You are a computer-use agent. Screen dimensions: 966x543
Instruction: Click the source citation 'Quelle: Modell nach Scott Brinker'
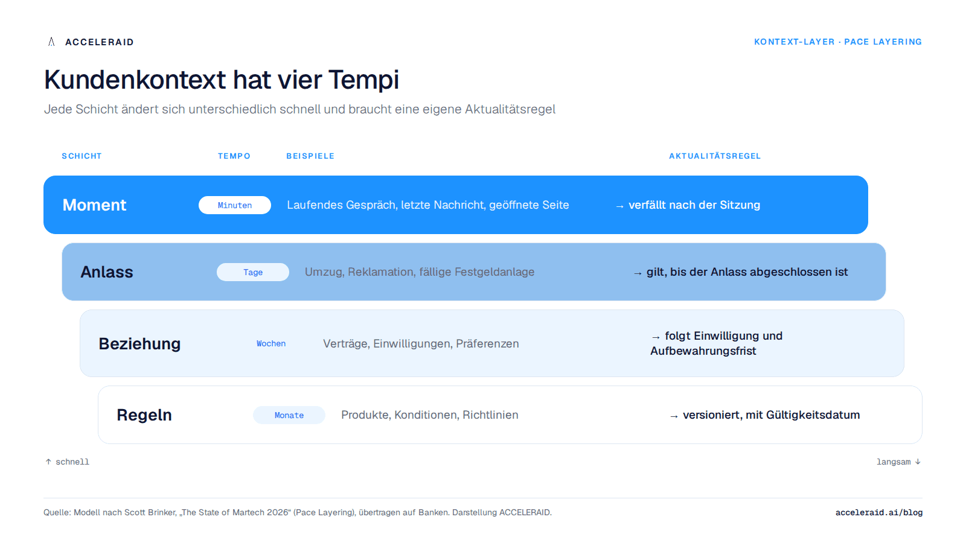coord(298,512)
